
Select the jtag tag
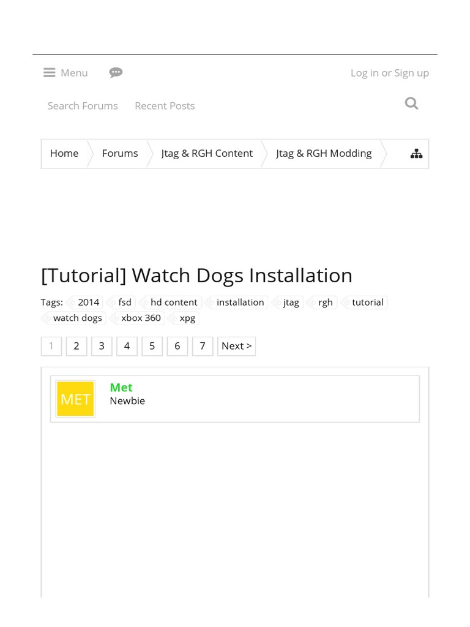tap(288, 302)
